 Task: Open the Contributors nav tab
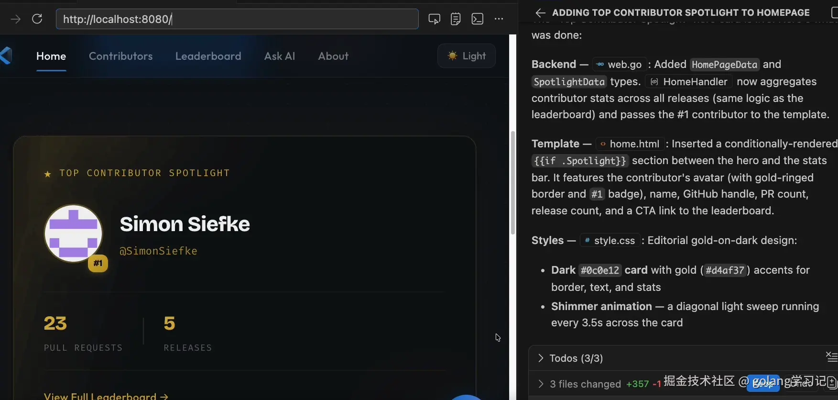121,56
